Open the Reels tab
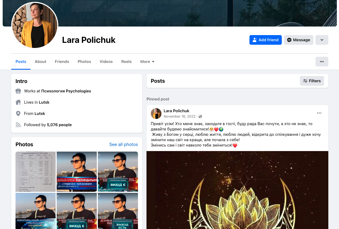 (x=126, y=62)
